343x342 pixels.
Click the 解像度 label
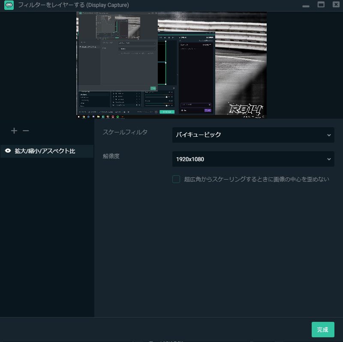click(111, 156)
